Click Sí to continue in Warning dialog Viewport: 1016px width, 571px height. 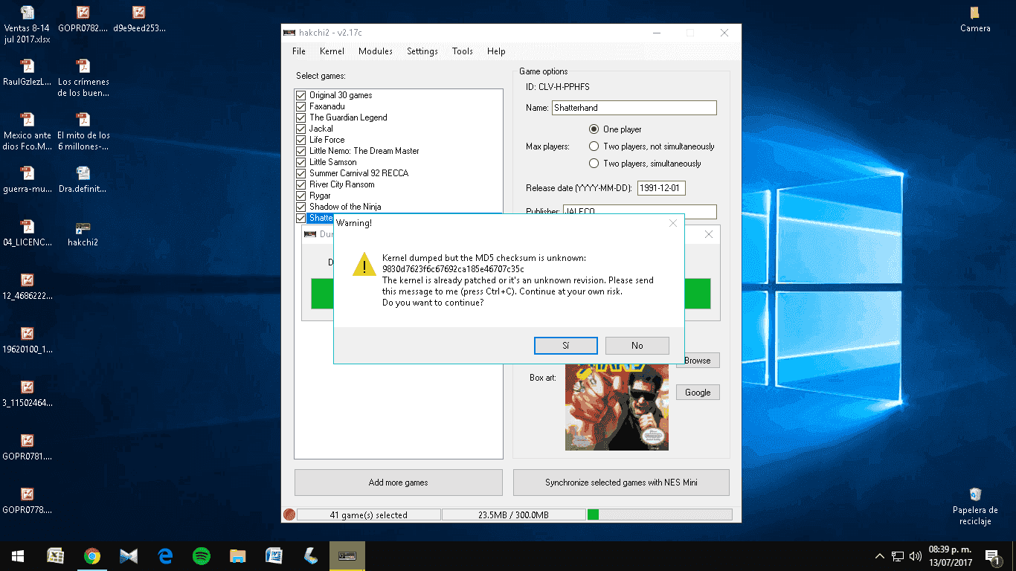[566, 346]
